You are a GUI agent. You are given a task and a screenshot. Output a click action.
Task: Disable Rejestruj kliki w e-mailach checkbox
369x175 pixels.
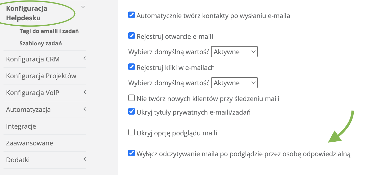132,67
